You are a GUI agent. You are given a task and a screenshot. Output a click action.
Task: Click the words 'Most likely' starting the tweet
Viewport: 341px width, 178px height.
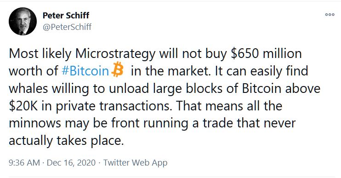coord(40,54)
